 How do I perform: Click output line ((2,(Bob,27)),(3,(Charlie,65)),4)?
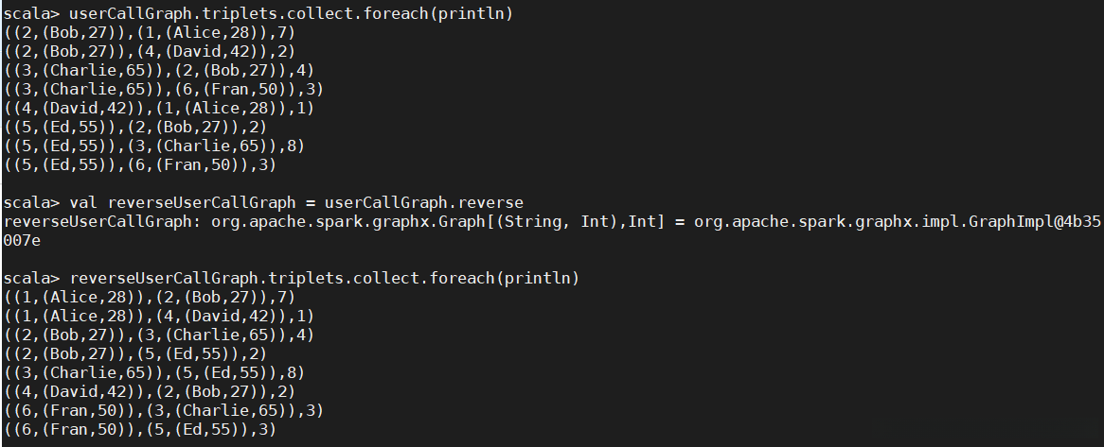[150, 335]
